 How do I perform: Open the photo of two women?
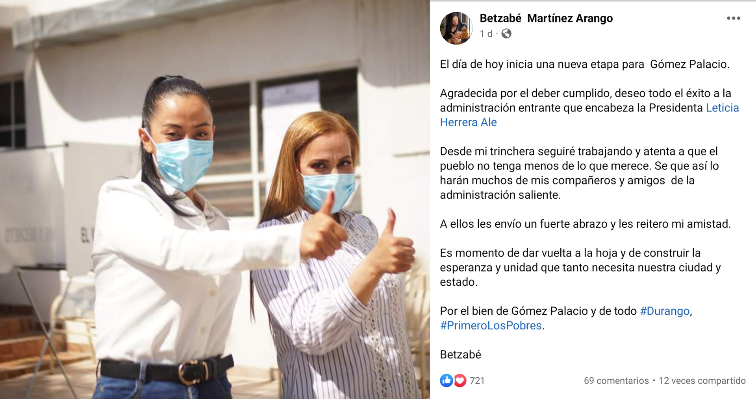(x=215, y=199)
